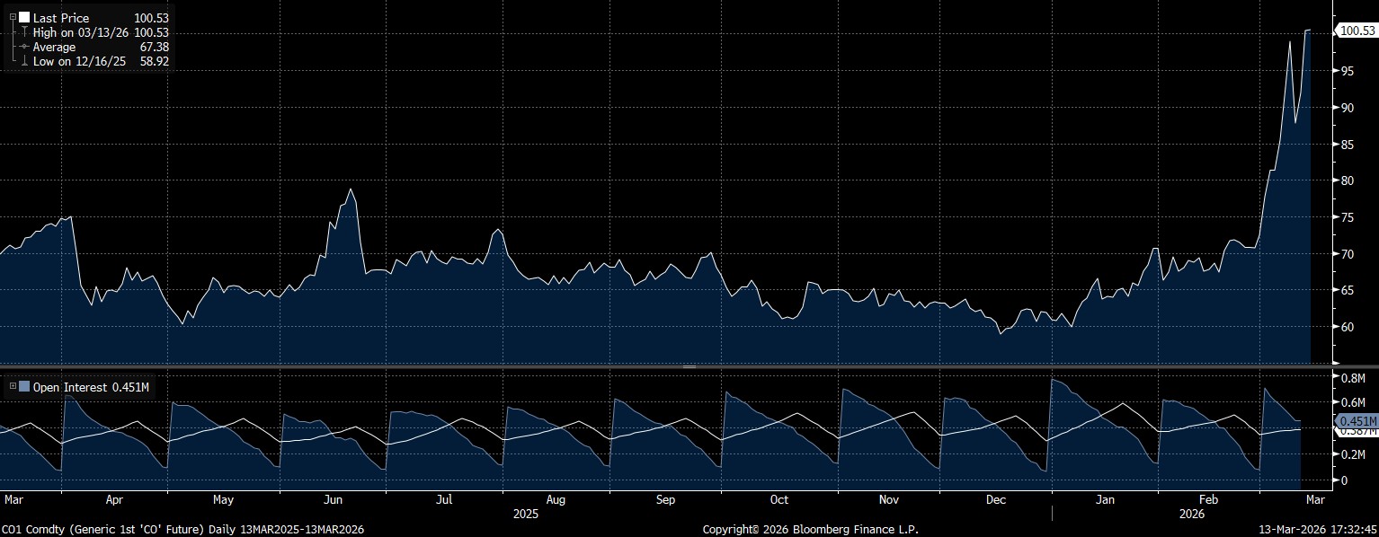Viewport: 1379px width, 537px height.
Task: Click the 100.53 price tag on axis
Action: click(1357, 31)
